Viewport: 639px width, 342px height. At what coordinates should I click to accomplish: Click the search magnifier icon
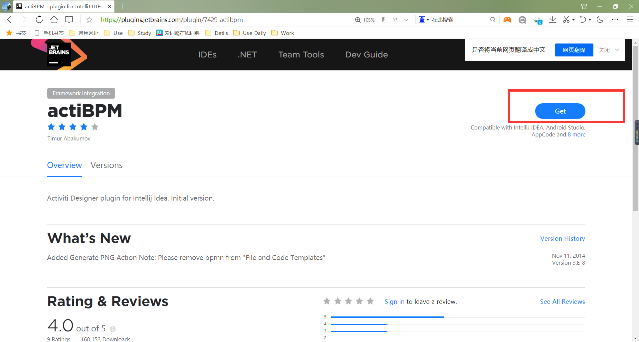(493, 20)
